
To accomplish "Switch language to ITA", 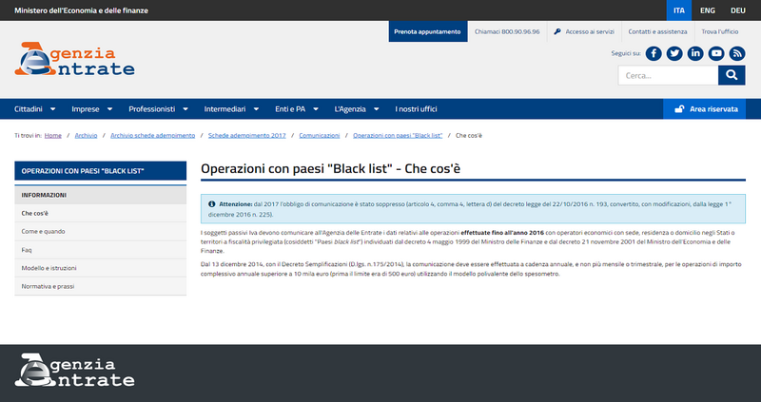I will [679, 10].
